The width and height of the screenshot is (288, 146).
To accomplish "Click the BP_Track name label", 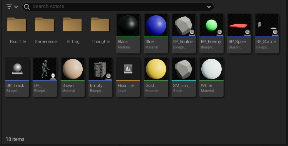I will [15, 85].
